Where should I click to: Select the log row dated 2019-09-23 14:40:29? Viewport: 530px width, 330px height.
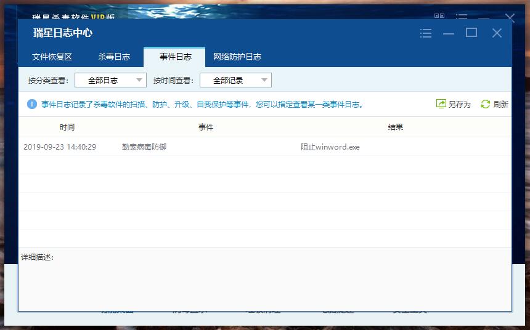[265, 147]
